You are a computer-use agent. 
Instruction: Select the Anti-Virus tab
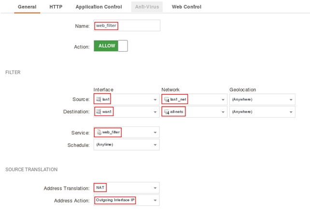(147, 7)
